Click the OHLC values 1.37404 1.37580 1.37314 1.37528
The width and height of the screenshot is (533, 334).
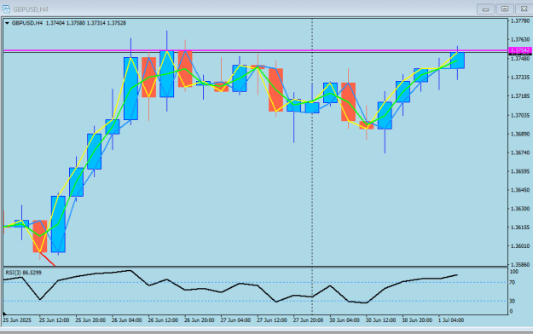click(85, 23)
